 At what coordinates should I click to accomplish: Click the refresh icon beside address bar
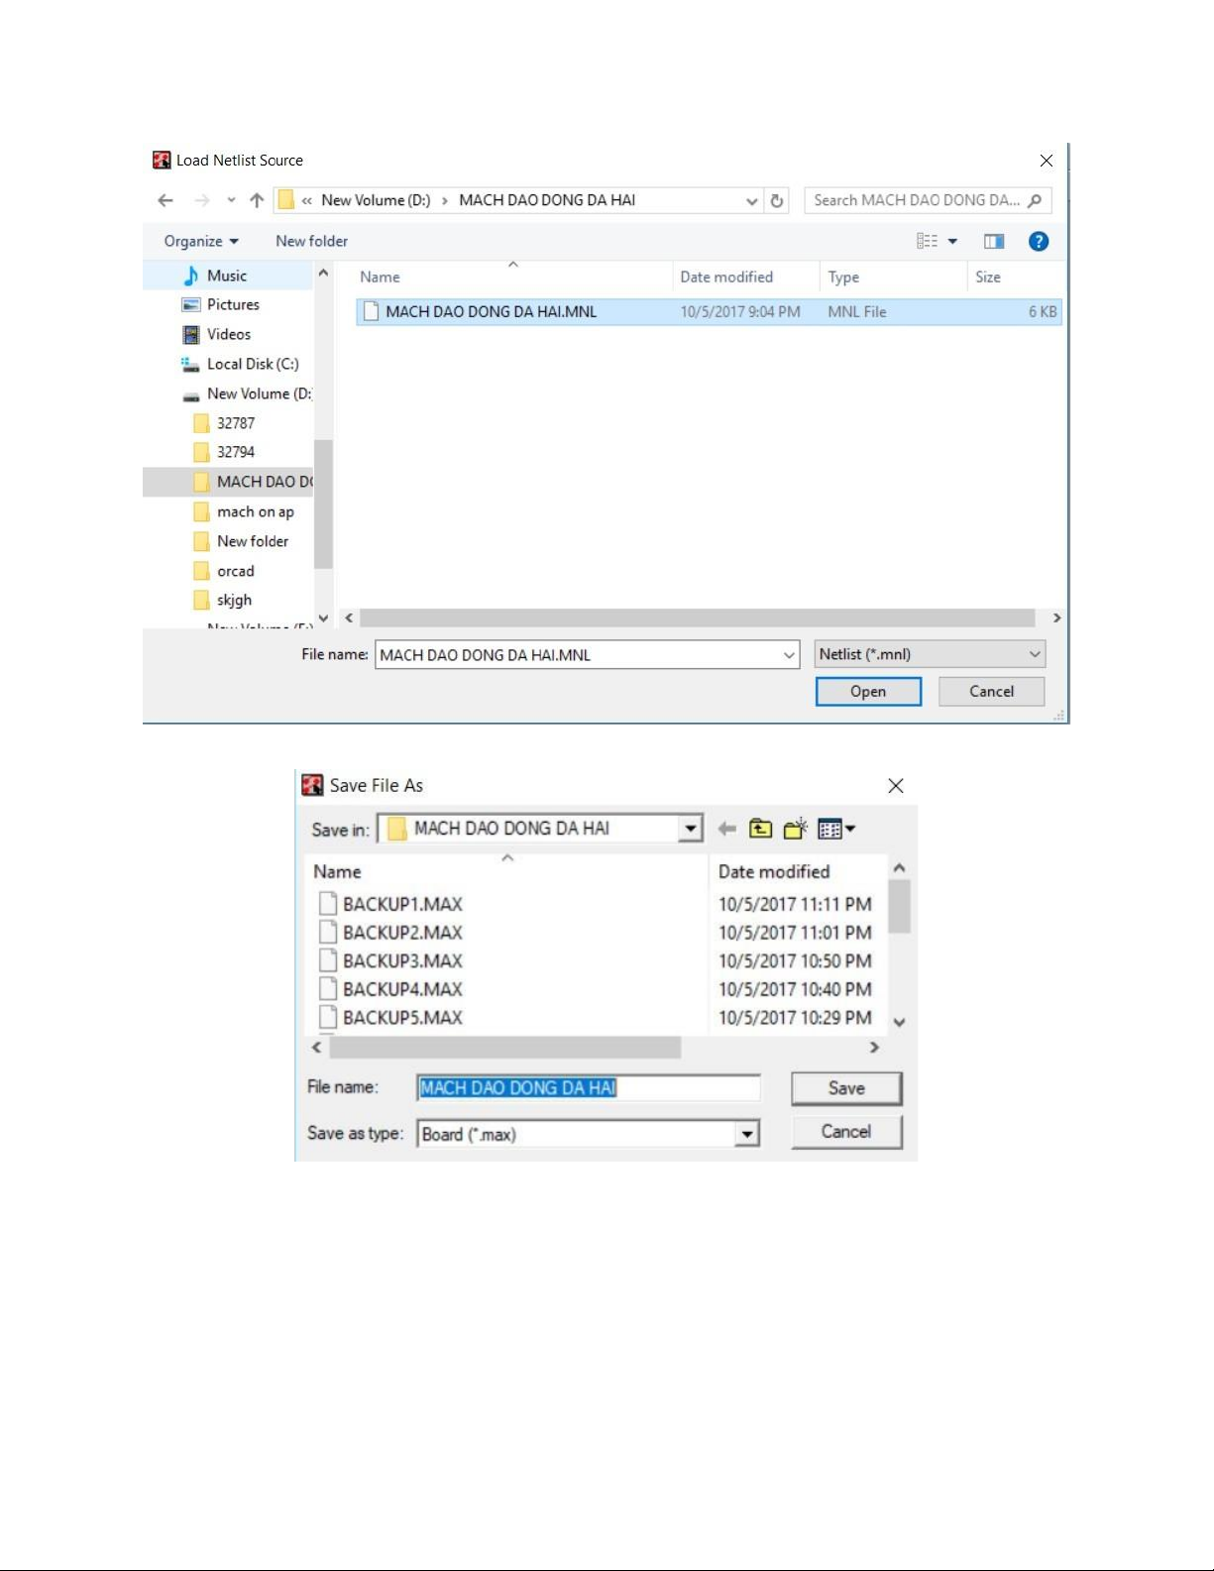tap(777, 200)
